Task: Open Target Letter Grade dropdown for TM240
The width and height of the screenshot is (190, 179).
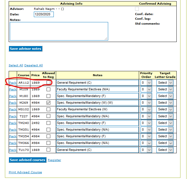Action: (165, 123)
